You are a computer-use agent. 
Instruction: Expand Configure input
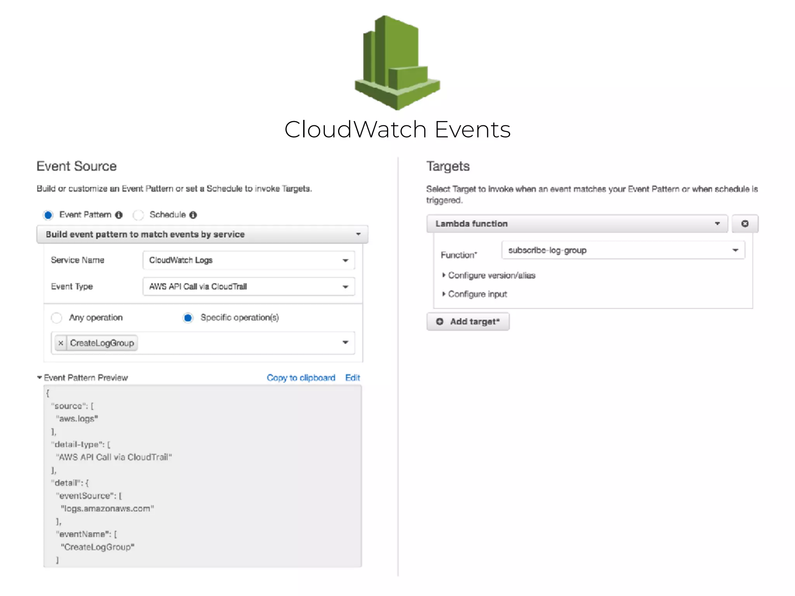click(x=474, y=294)
